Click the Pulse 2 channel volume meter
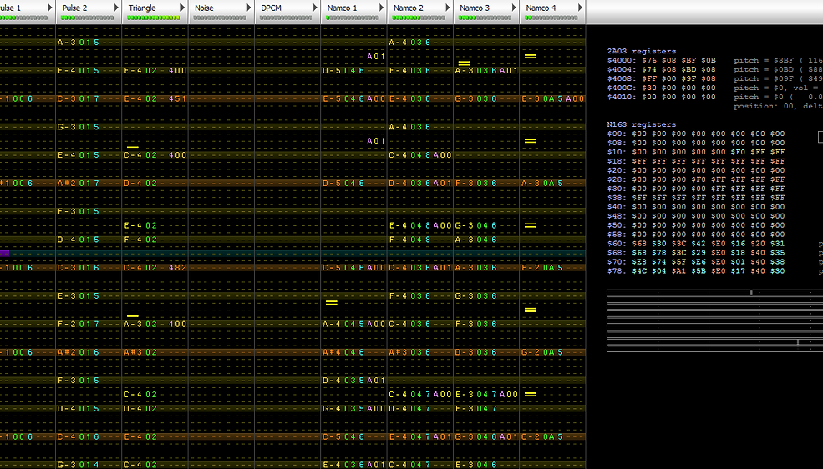 coord(87,18)
